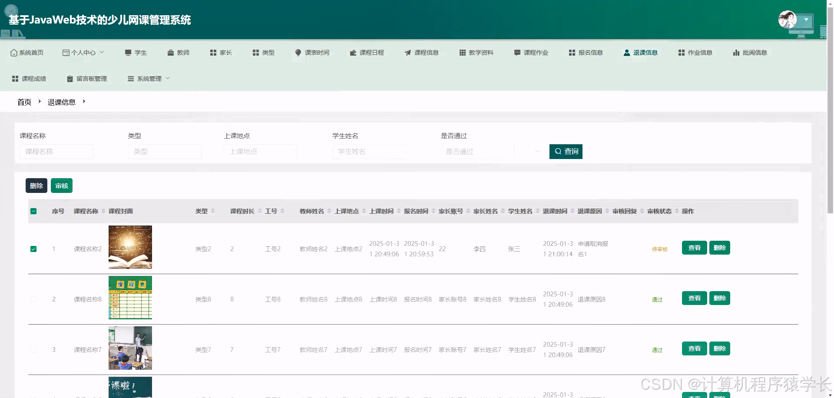
Task: Click the 申请取消报名1 reason cell
Action: click(593, 249)
